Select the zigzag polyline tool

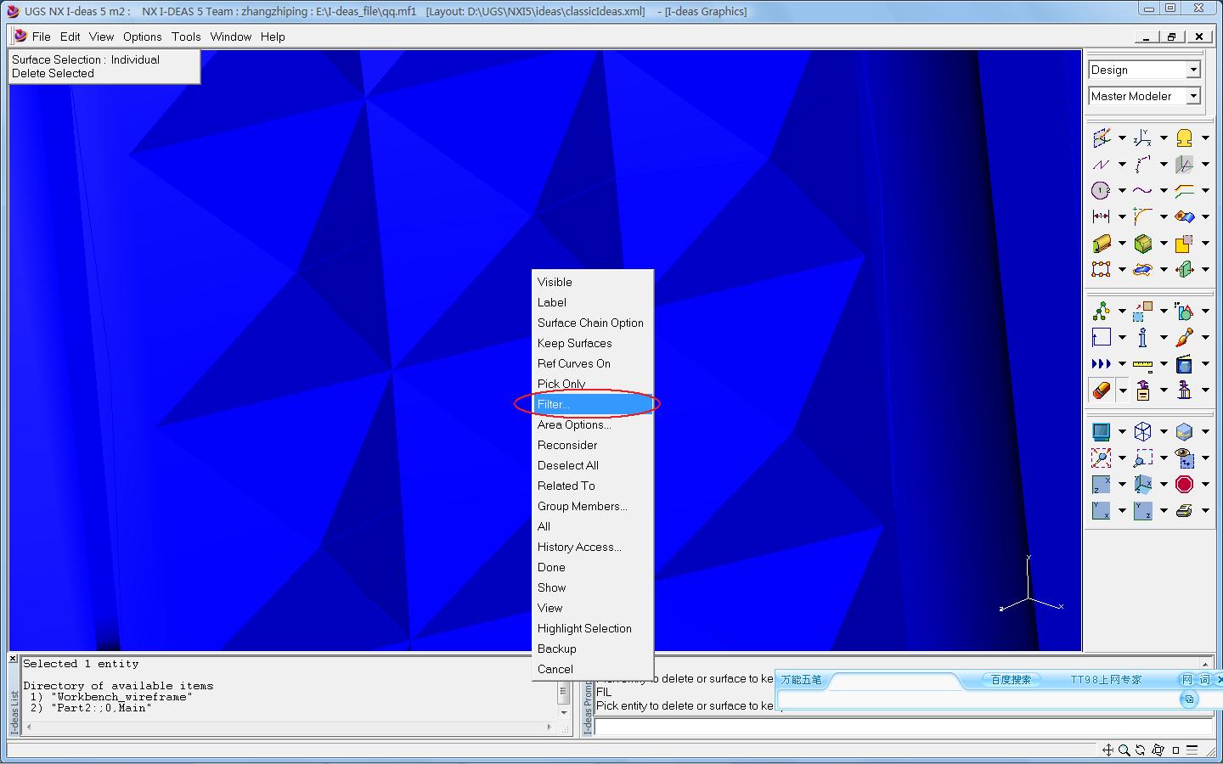click(x=1102, y=164)
